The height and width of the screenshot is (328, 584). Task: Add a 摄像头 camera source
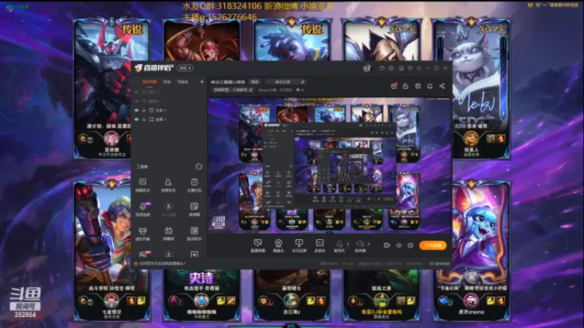tap(278, 246)
